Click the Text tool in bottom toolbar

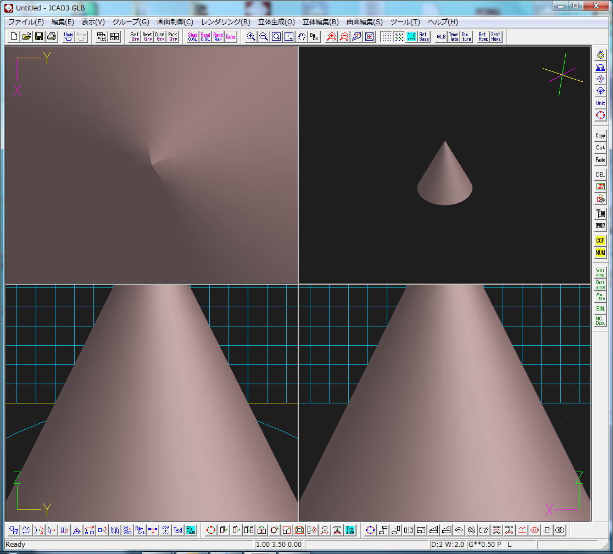click(x=178, y=530)
